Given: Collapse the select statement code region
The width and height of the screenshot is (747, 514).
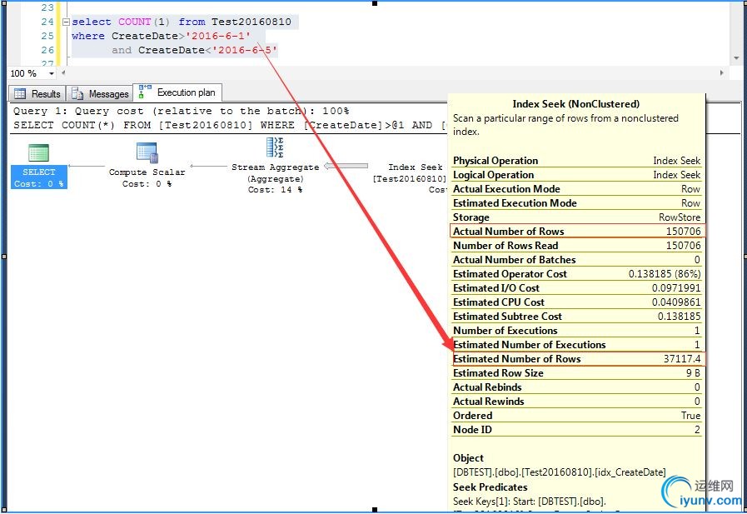Looking at the screenshot, I should click(67, 22).
